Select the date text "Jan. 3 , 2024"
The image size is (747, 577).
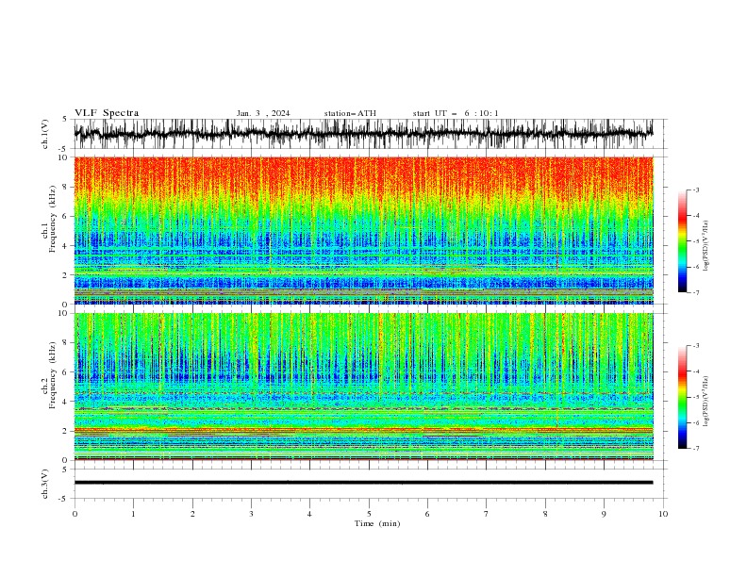(x=263, y=113)
